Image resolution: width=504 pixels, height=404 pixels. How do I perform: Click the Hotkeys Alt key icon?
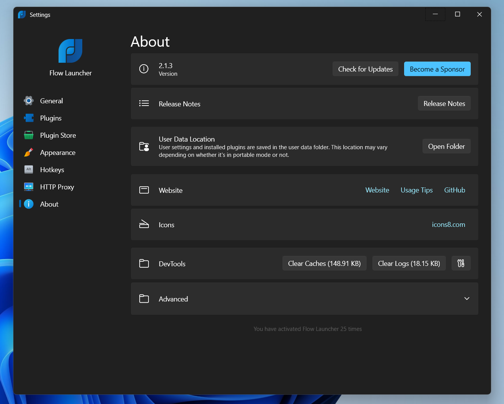(29, 169)
